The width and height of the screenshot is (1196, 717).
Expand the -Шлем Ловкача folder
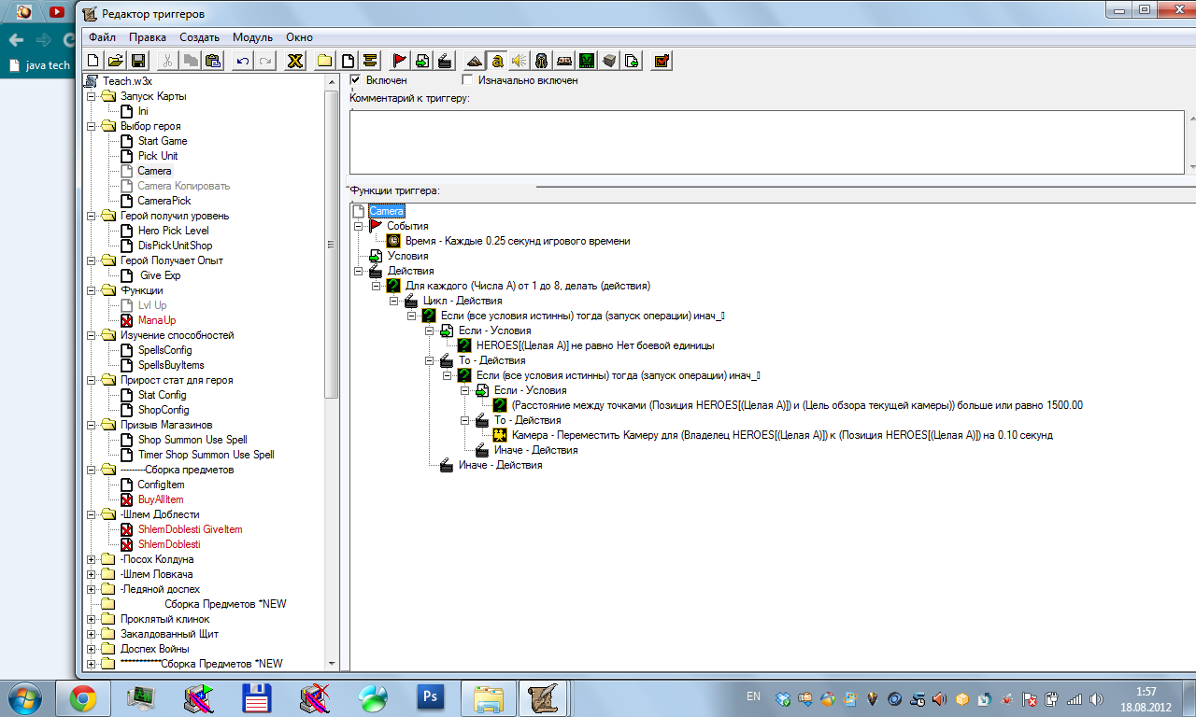tap(91, 574)
